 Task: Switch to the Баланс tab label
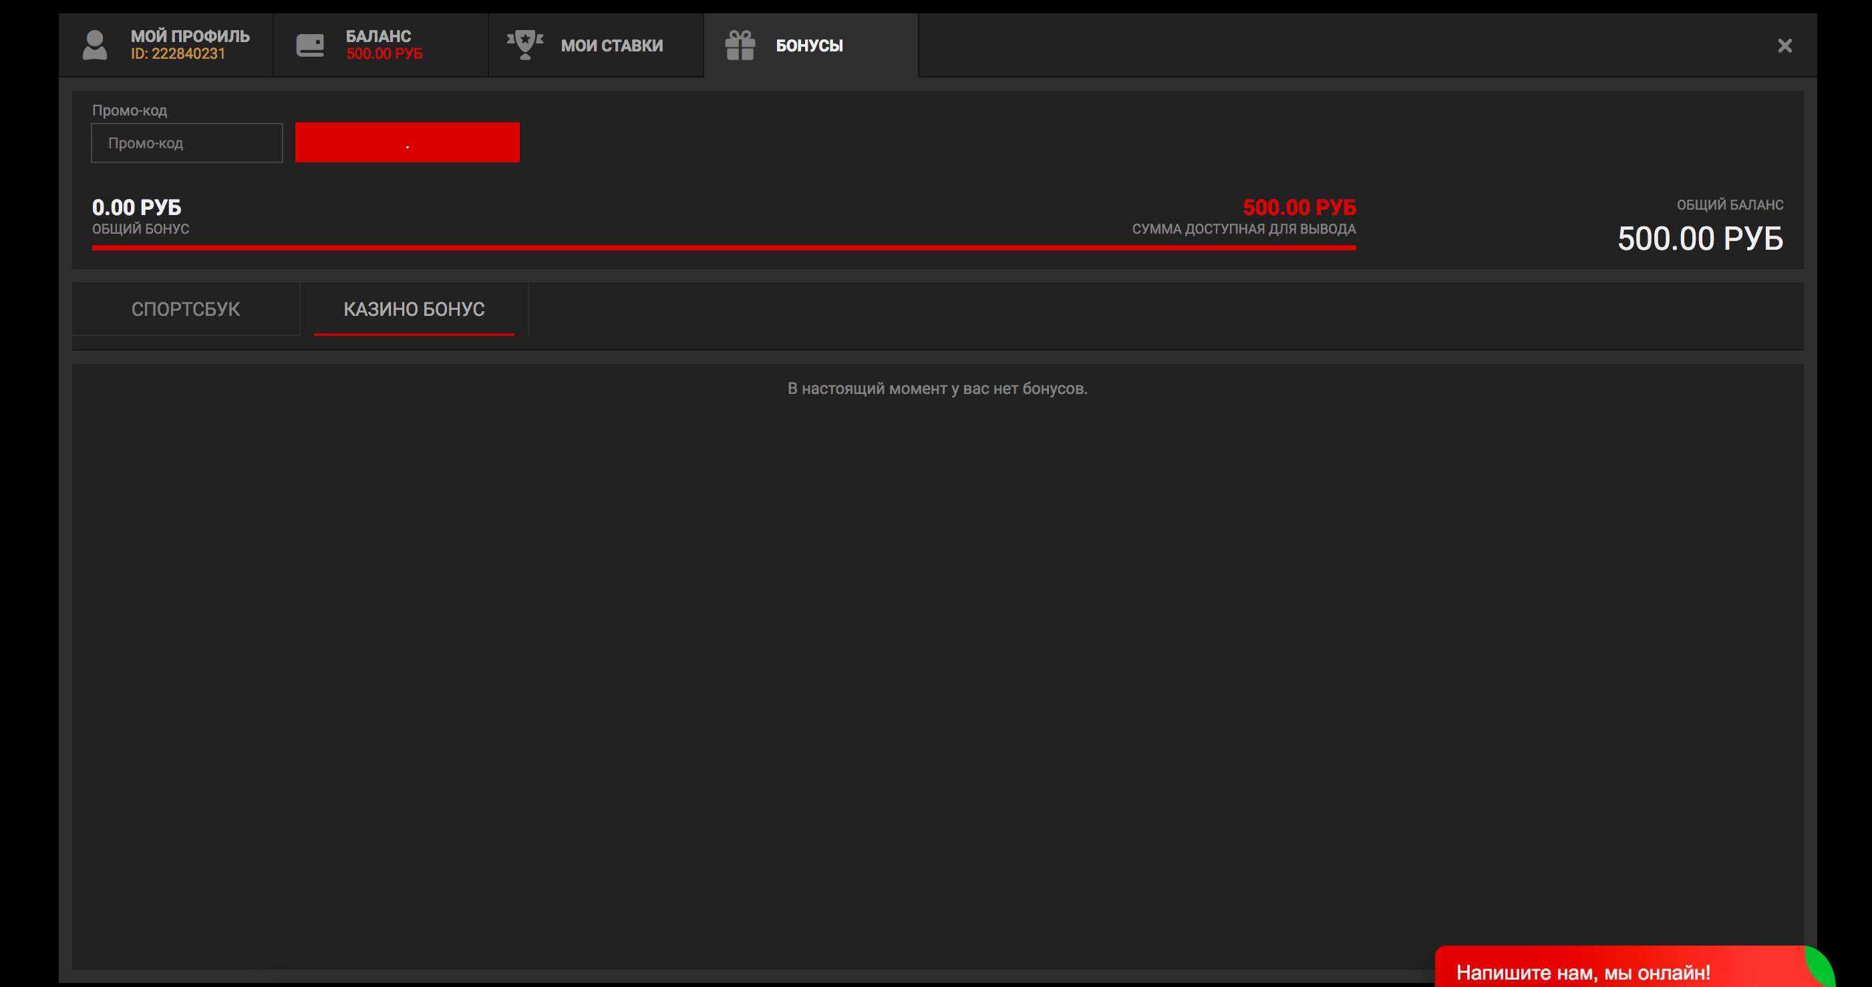pos(378,36)
